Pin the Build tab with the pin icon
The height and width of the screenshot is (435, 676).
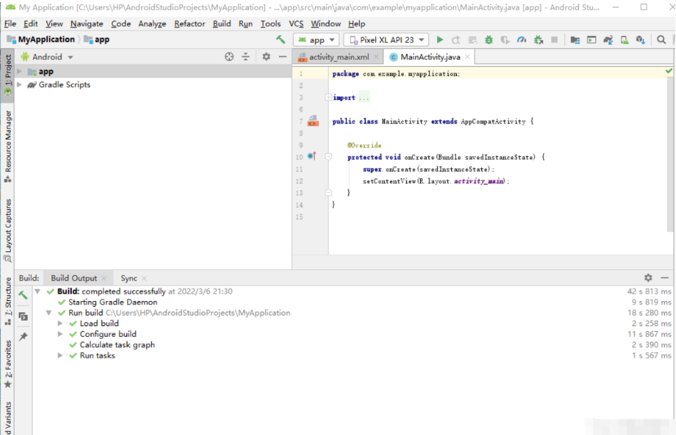[x=23, y=337]
